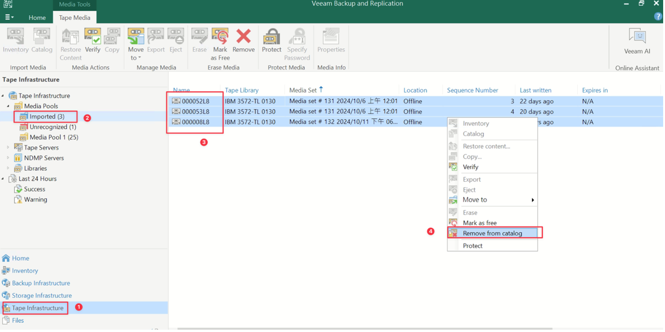The width and height of the screenshot is (665, 332).
Task: Click the Mark as Free ribbon icon
Action: point(220,45)
